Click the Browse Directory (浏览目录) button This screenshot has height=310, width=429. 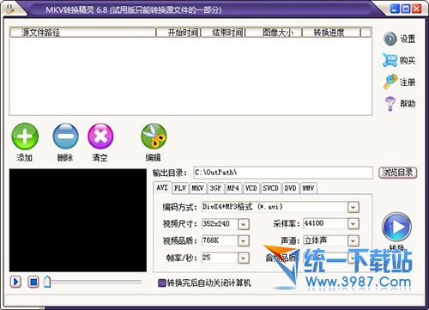pos(398,173)
